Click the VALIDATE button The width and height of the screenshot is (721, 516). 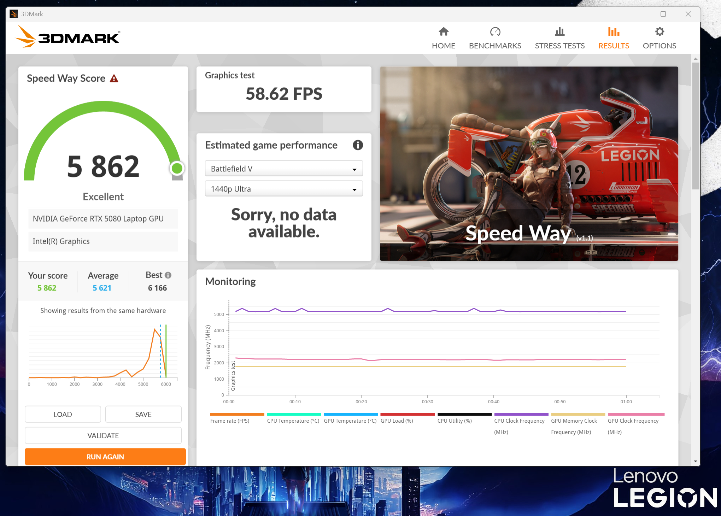coord(103,435)
